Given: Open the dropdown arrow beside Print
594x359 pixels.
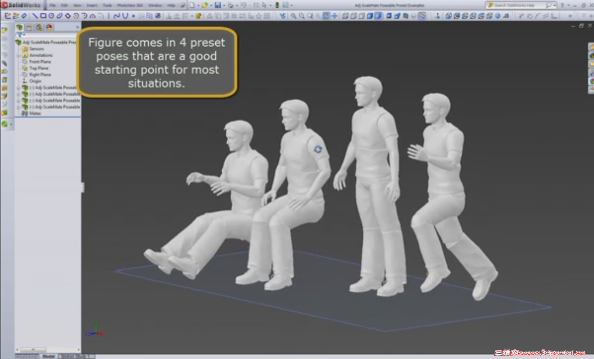Looking at the screenshot, I should point(237,5).
